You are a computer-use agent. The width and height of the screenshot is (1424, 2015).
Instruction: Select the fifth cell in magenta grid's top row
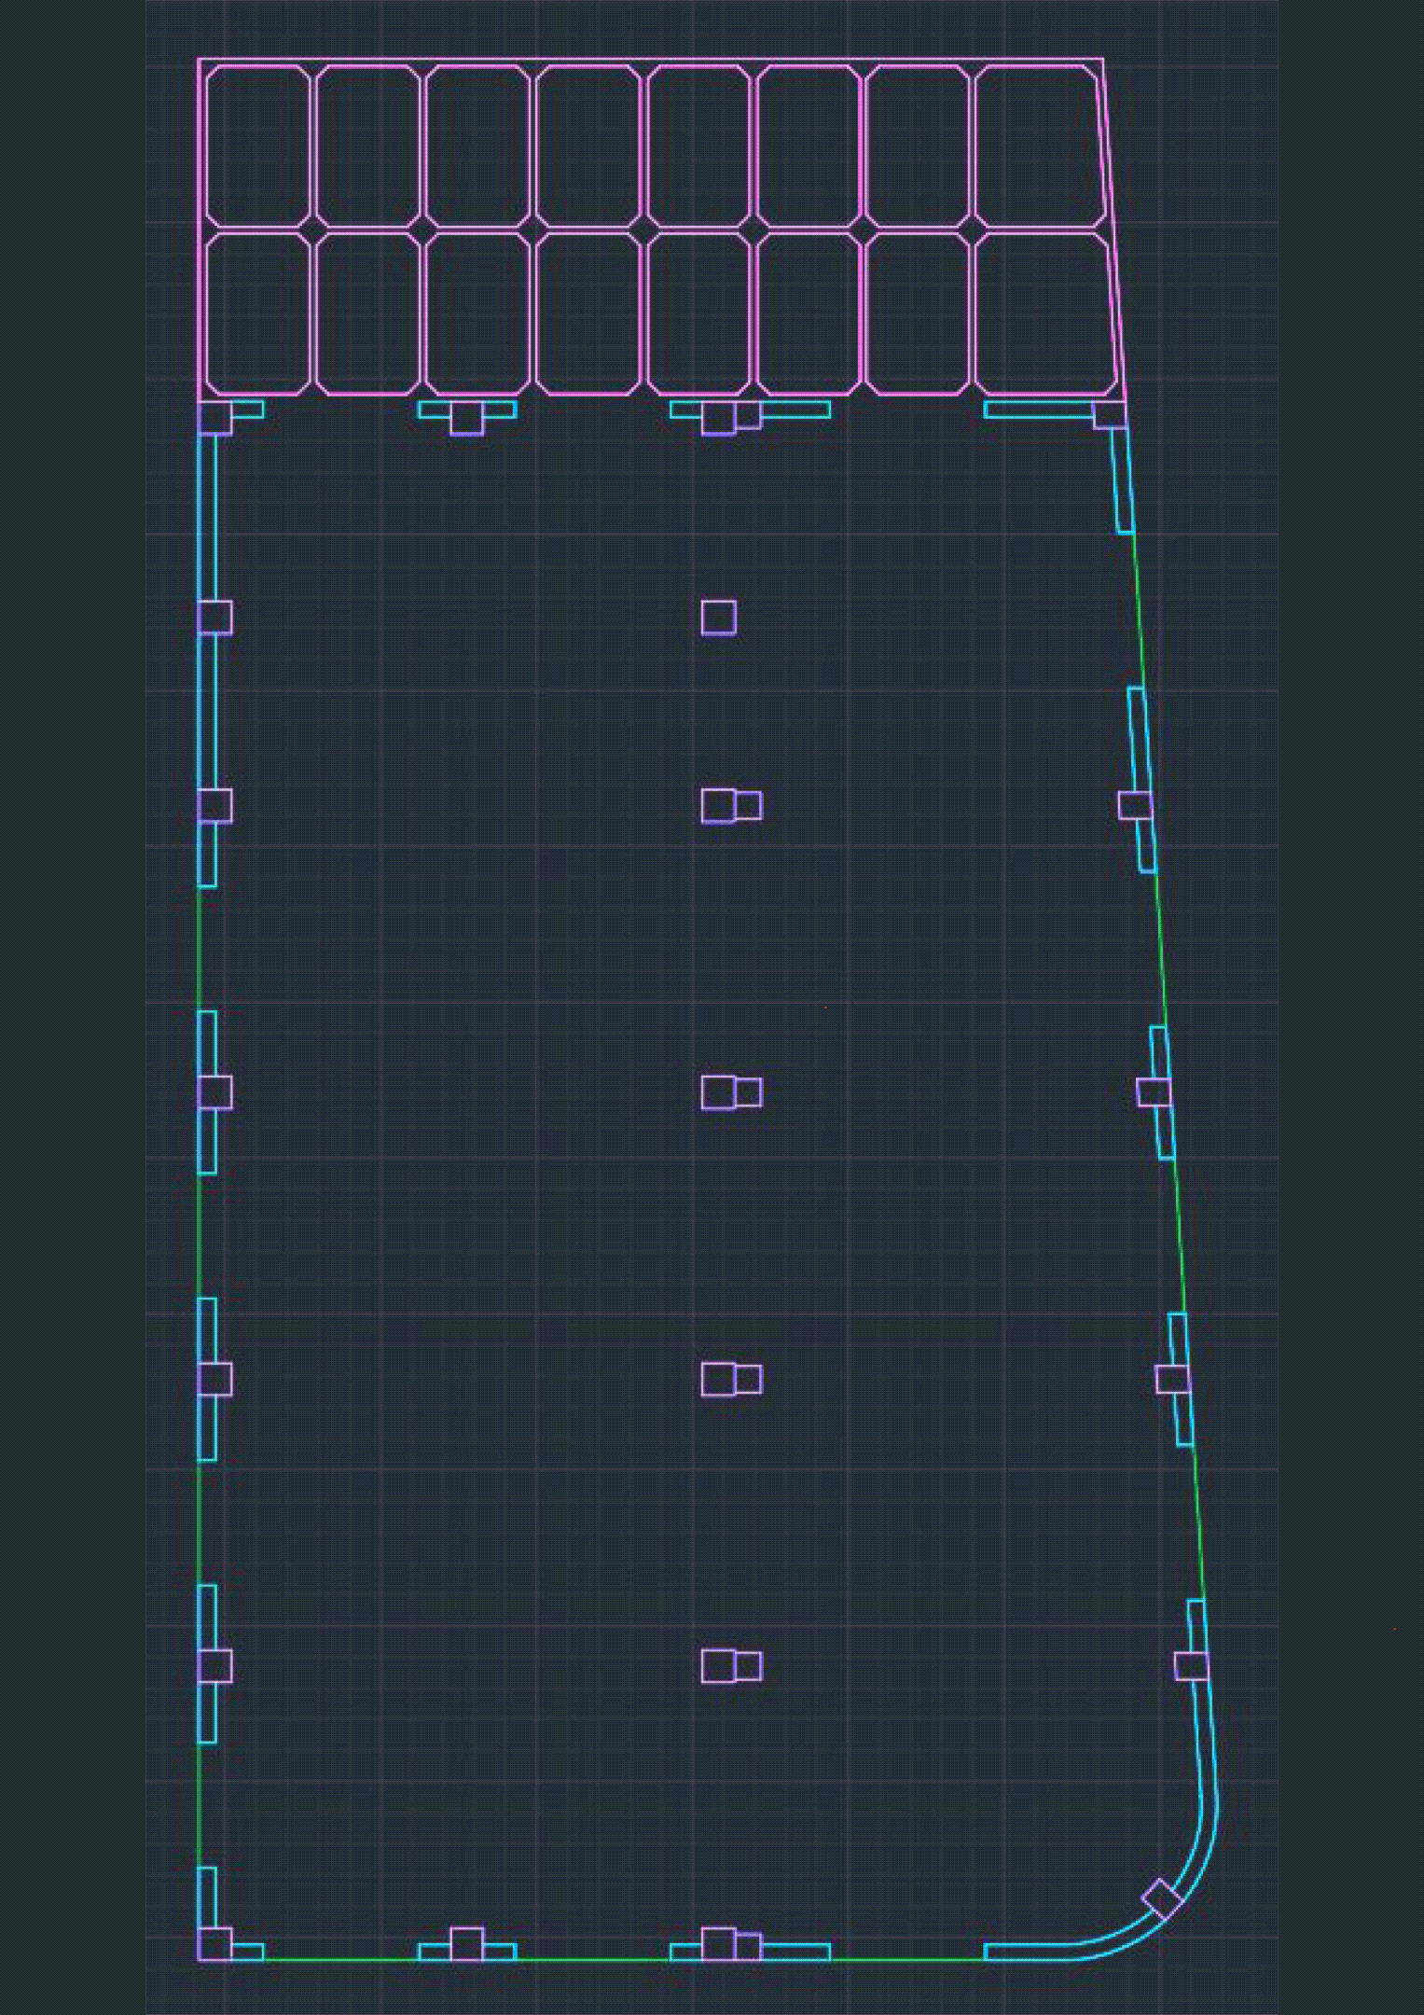click(698, 146)
